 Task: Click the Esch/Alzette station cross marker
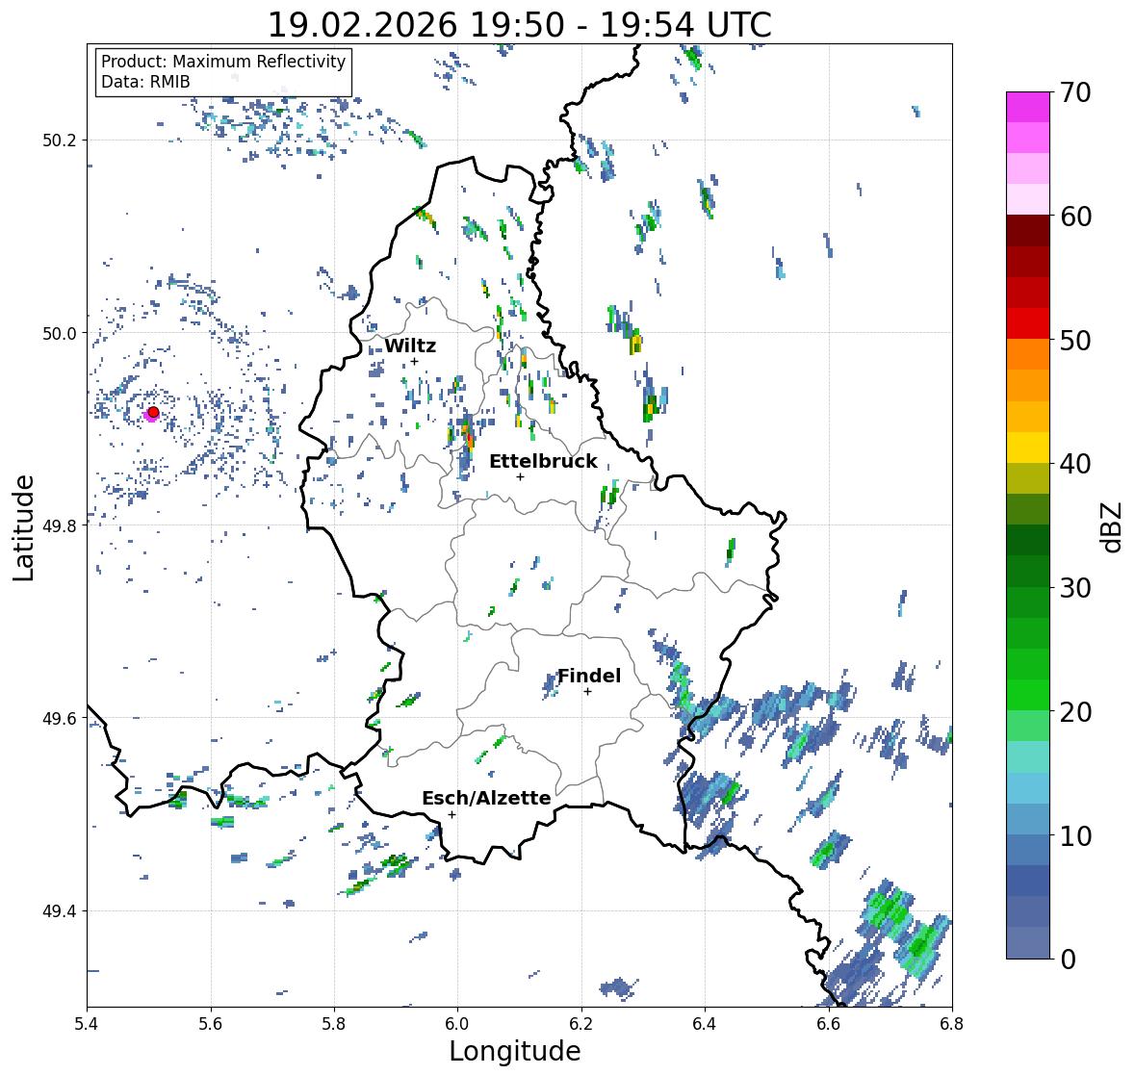click(x=451, y=814)
